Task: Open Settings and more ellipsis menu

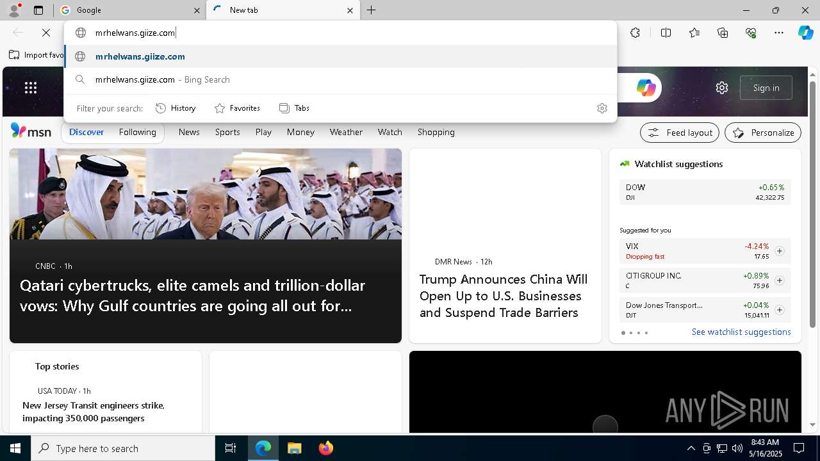Action: [x=779, y=33]
